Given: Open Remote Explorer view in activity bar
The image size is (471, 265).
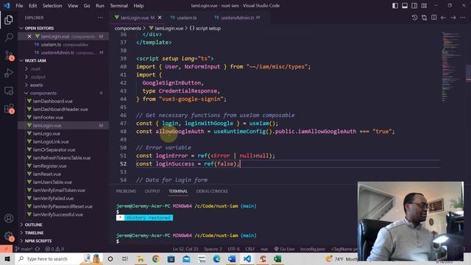Looking at the screenshot, I should 9,91.
